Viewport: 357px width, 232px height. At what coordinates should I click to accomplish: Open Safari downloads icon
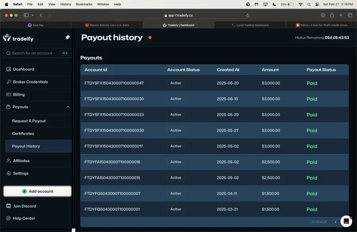pos(323,15)
